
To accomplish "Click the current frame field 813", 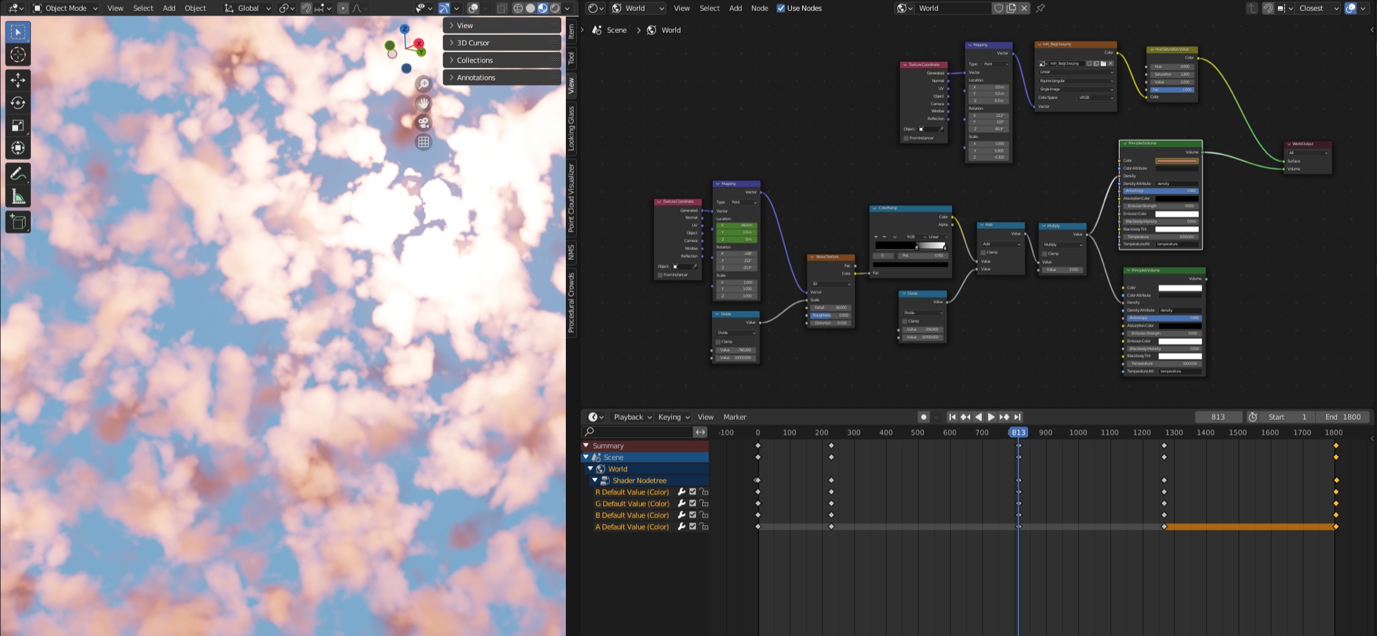I will (x=1218, y=417).
